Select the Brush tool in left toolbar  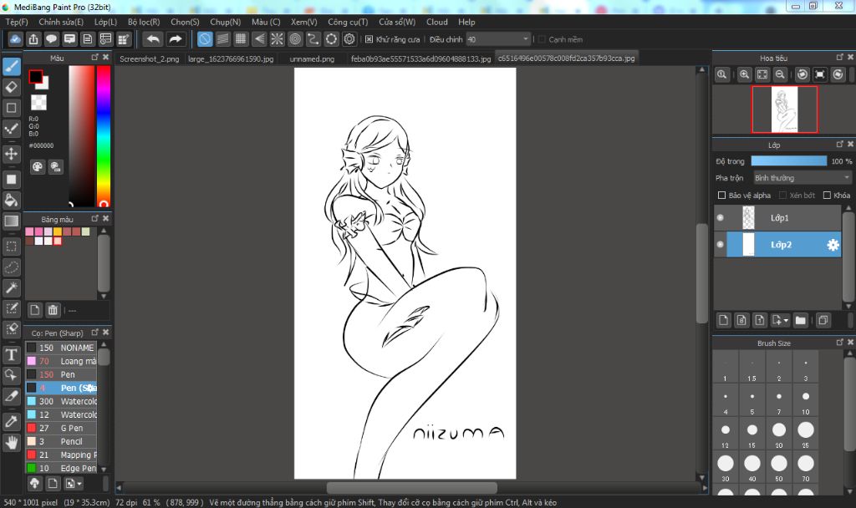(x=12, y=67)
